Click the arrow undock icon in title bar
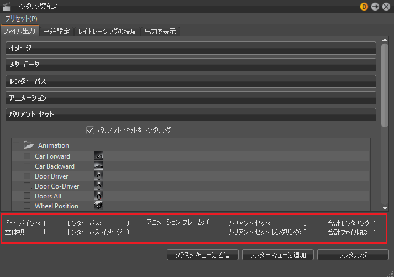Image resolution: width=394 pixels, height=277 pixels. click(375, 7)
